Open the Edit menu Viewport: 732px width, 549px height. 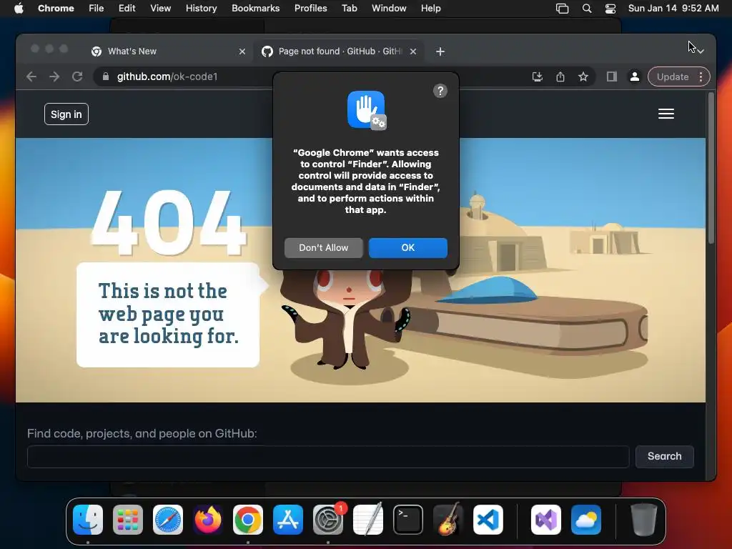127,8
